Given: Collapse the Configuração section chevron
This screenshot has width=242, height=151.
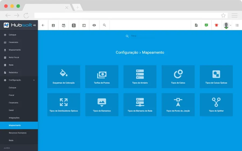Looking at the screenshot, I should [x=34, y=80].
